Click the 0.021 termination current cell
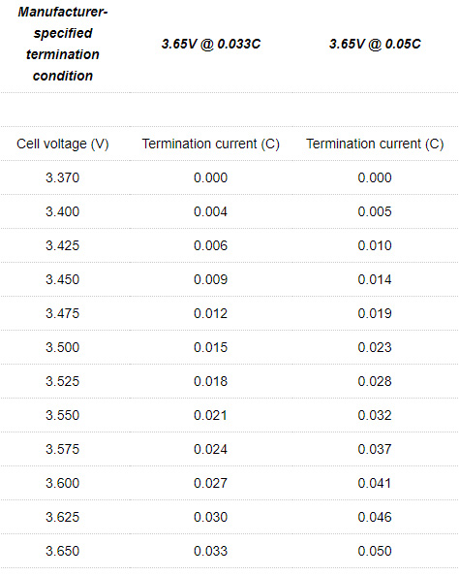 [x=210, y=415]
